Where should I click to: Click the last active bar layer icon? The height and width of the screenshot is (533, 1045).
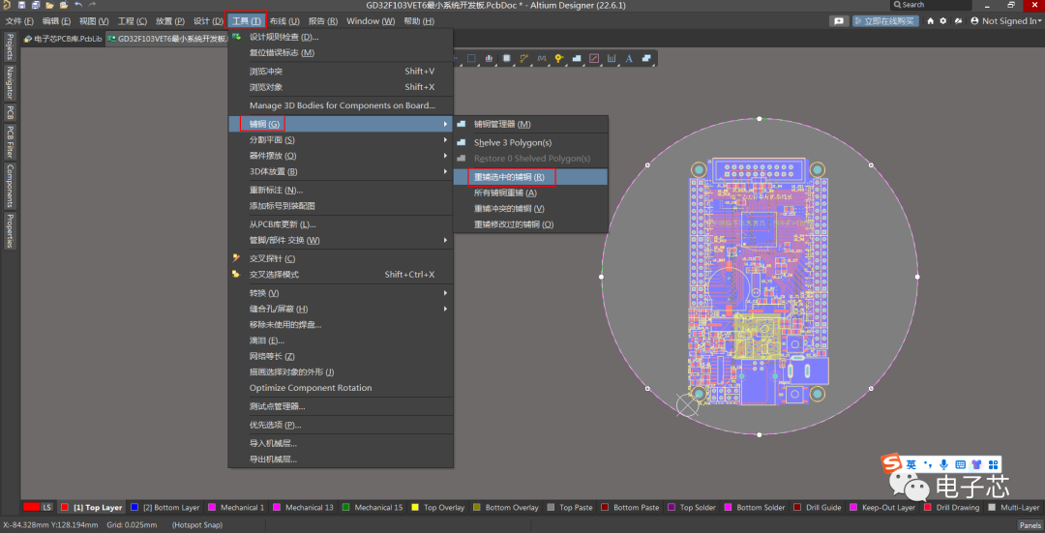click(x=645, y=59)
